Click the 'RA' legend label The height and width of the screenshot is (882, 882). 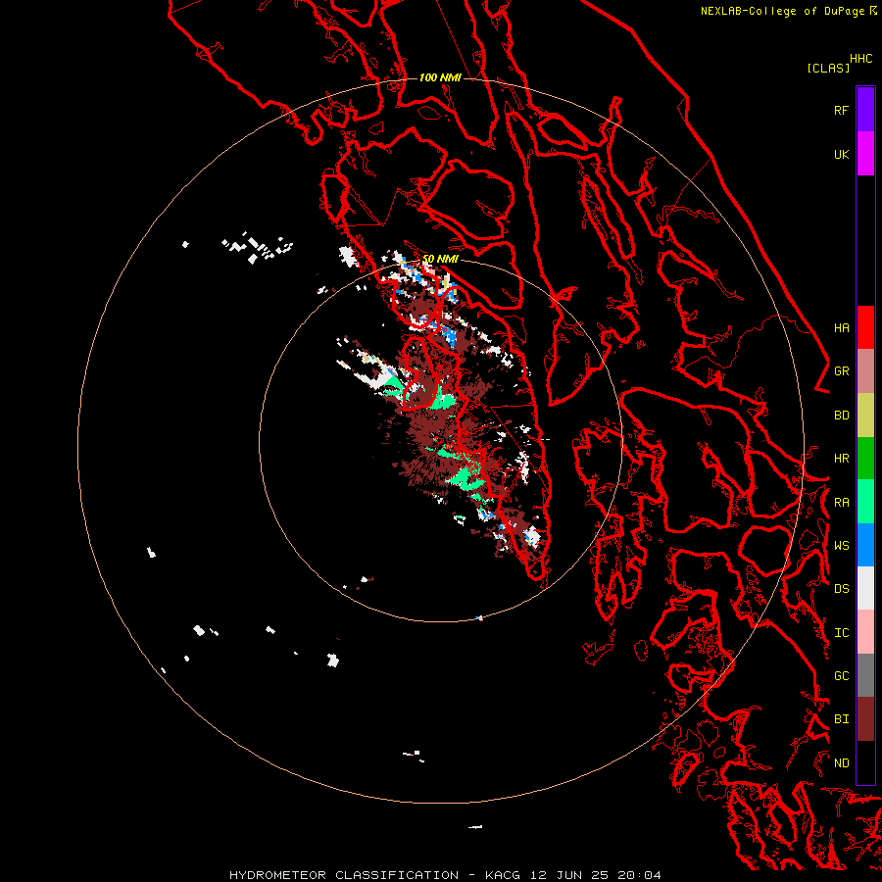(841, 503)
